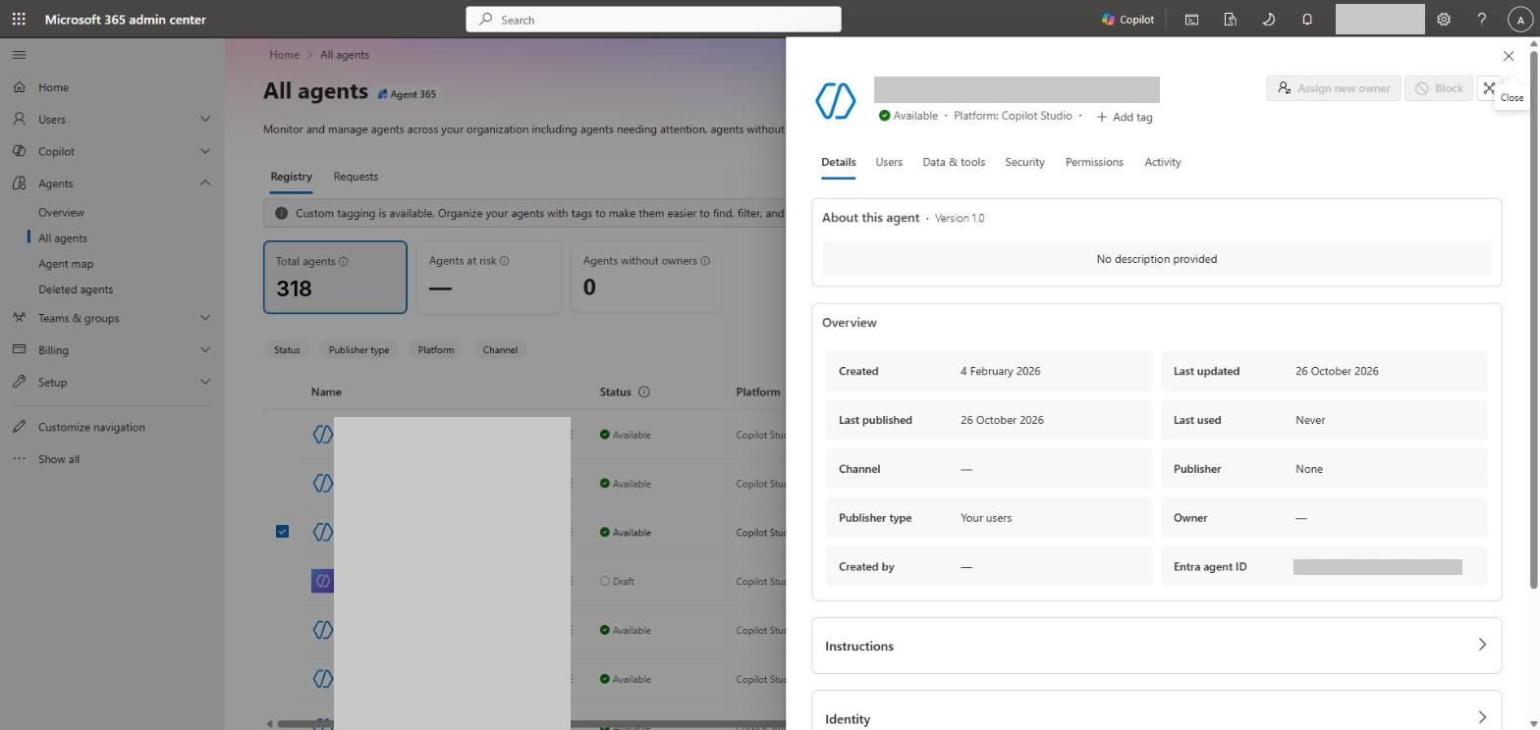Screen dimensions: 1540x730
Task: Open the Publisher type filter
Action: pos(358,350)
